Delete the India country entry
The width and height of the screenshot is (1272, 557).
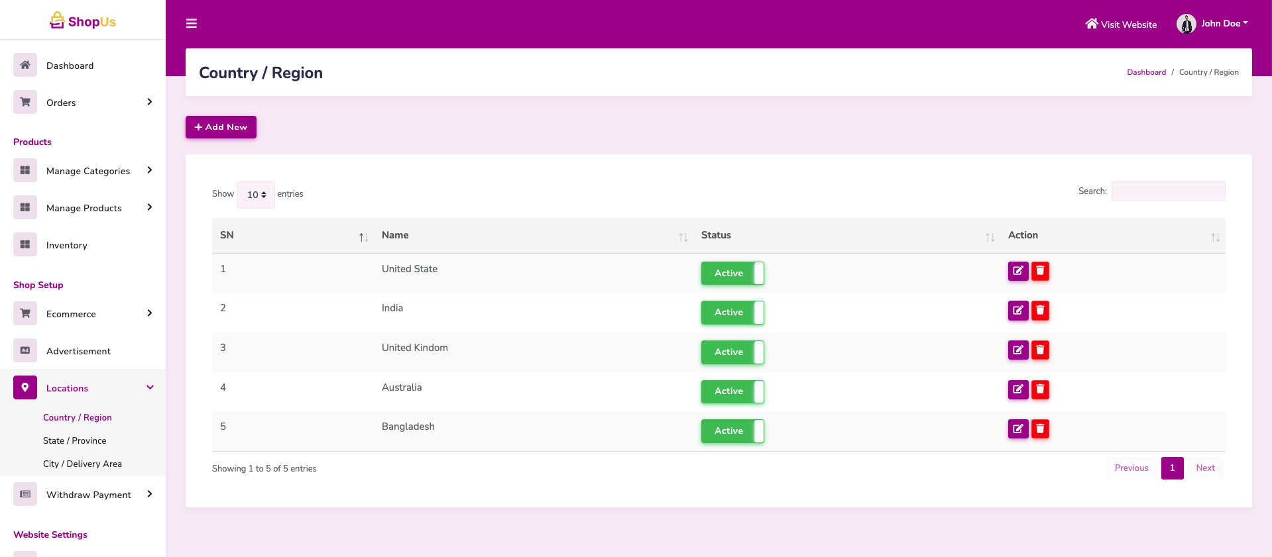(x=1040, y=311)
